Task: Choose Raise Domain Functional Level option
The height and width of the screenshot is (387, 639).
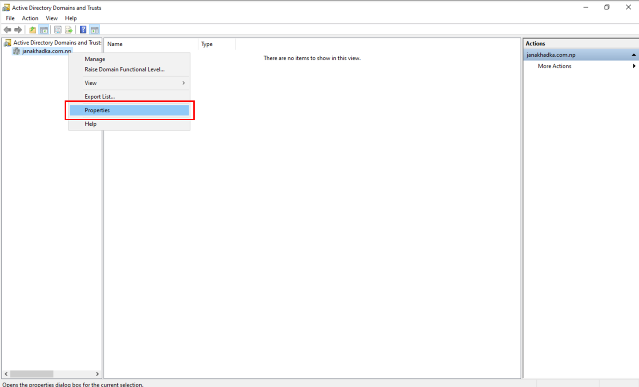Action: 124,69
